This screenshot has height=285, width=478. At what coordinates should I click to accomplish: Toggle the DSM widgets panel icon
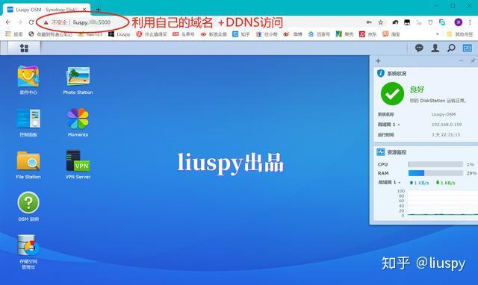[x=467, y=48]
